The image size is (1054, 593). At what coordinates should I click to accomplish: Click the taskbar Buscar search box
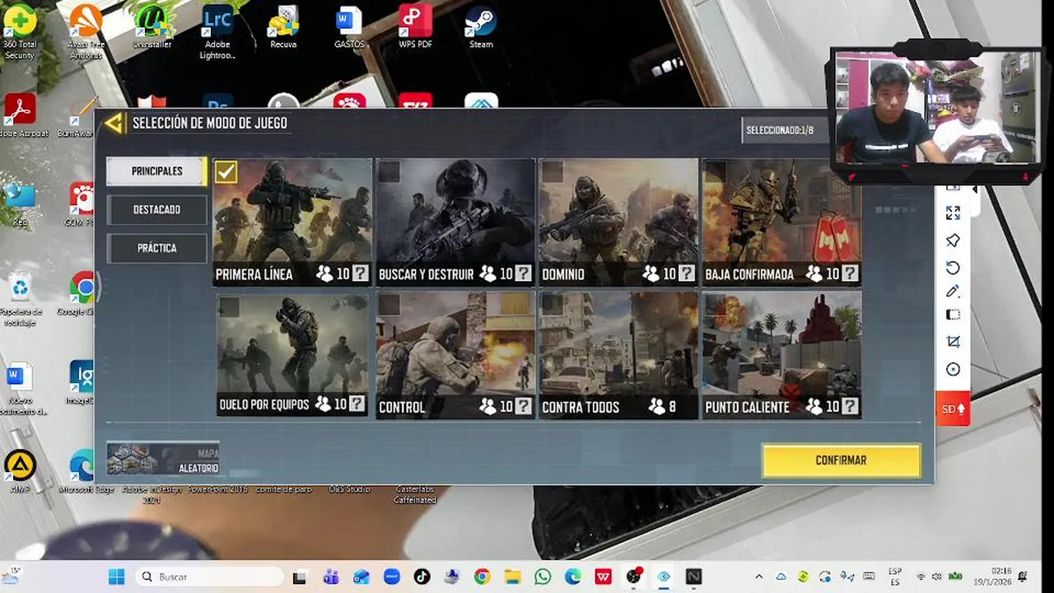coord(208,577)
